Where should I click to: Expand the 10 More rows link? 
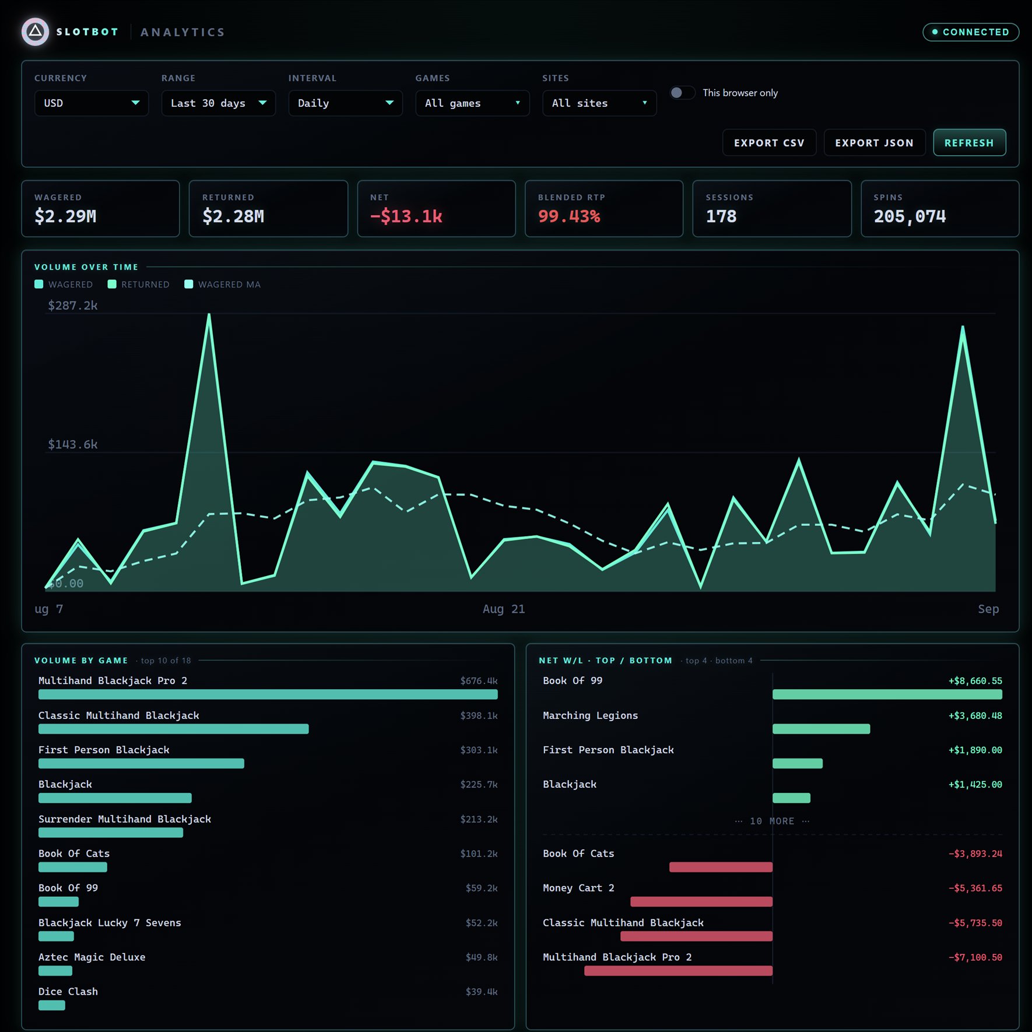coord(772,821)
